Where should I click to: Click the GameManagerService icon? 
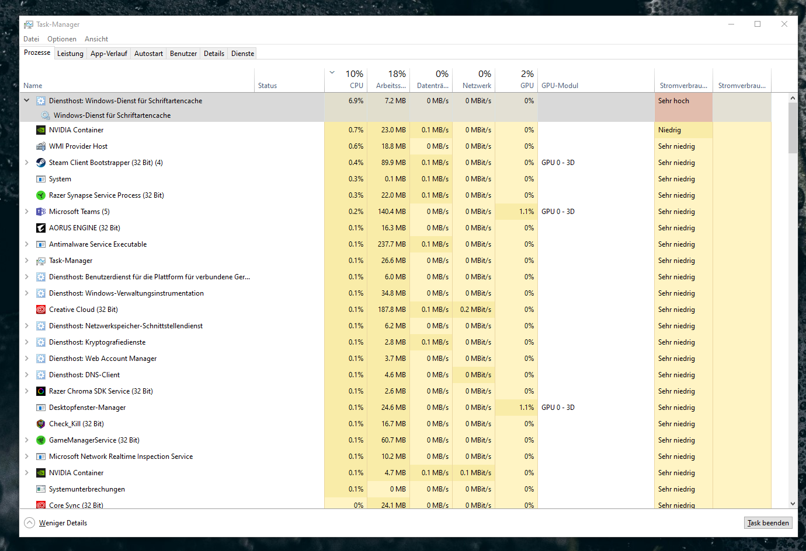(41, 440)
